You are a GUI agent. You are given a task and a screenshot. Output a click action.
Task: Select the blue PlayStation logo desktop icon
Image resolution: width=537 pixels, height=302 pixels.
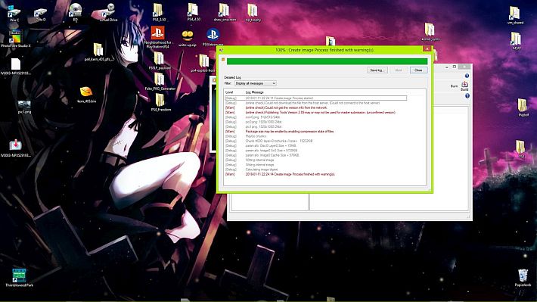(x=213, y=37)
